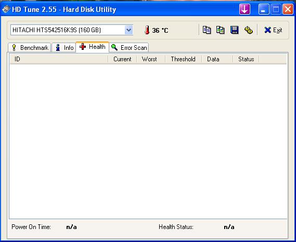
Task: Click the copy screenshot toolbar icon
Action: pos(220,30)
